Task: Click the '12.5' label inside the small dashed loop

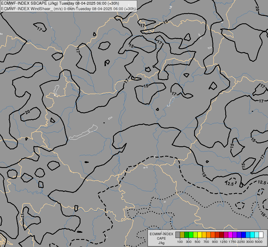Action: 229,184
